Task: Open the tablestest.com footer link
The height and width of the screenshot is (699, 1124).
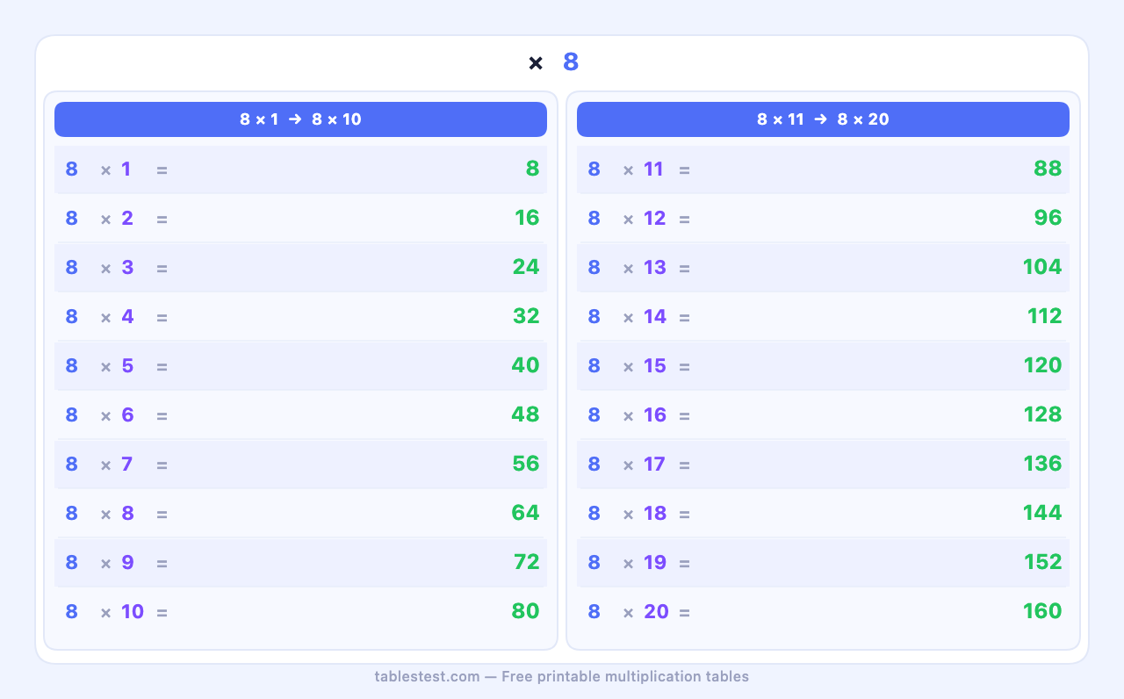Action: click(x=427, y=676)
